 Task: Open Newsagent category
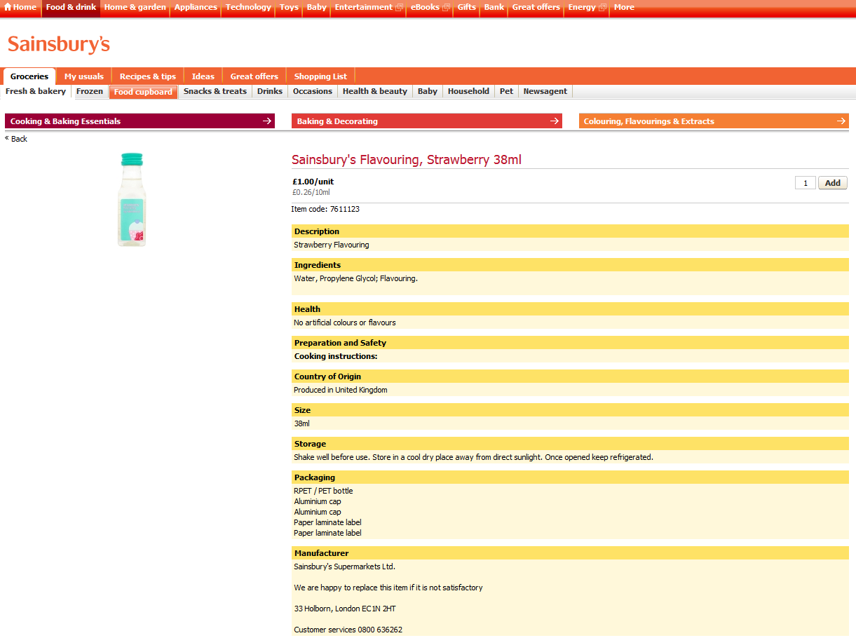point(545,91)
